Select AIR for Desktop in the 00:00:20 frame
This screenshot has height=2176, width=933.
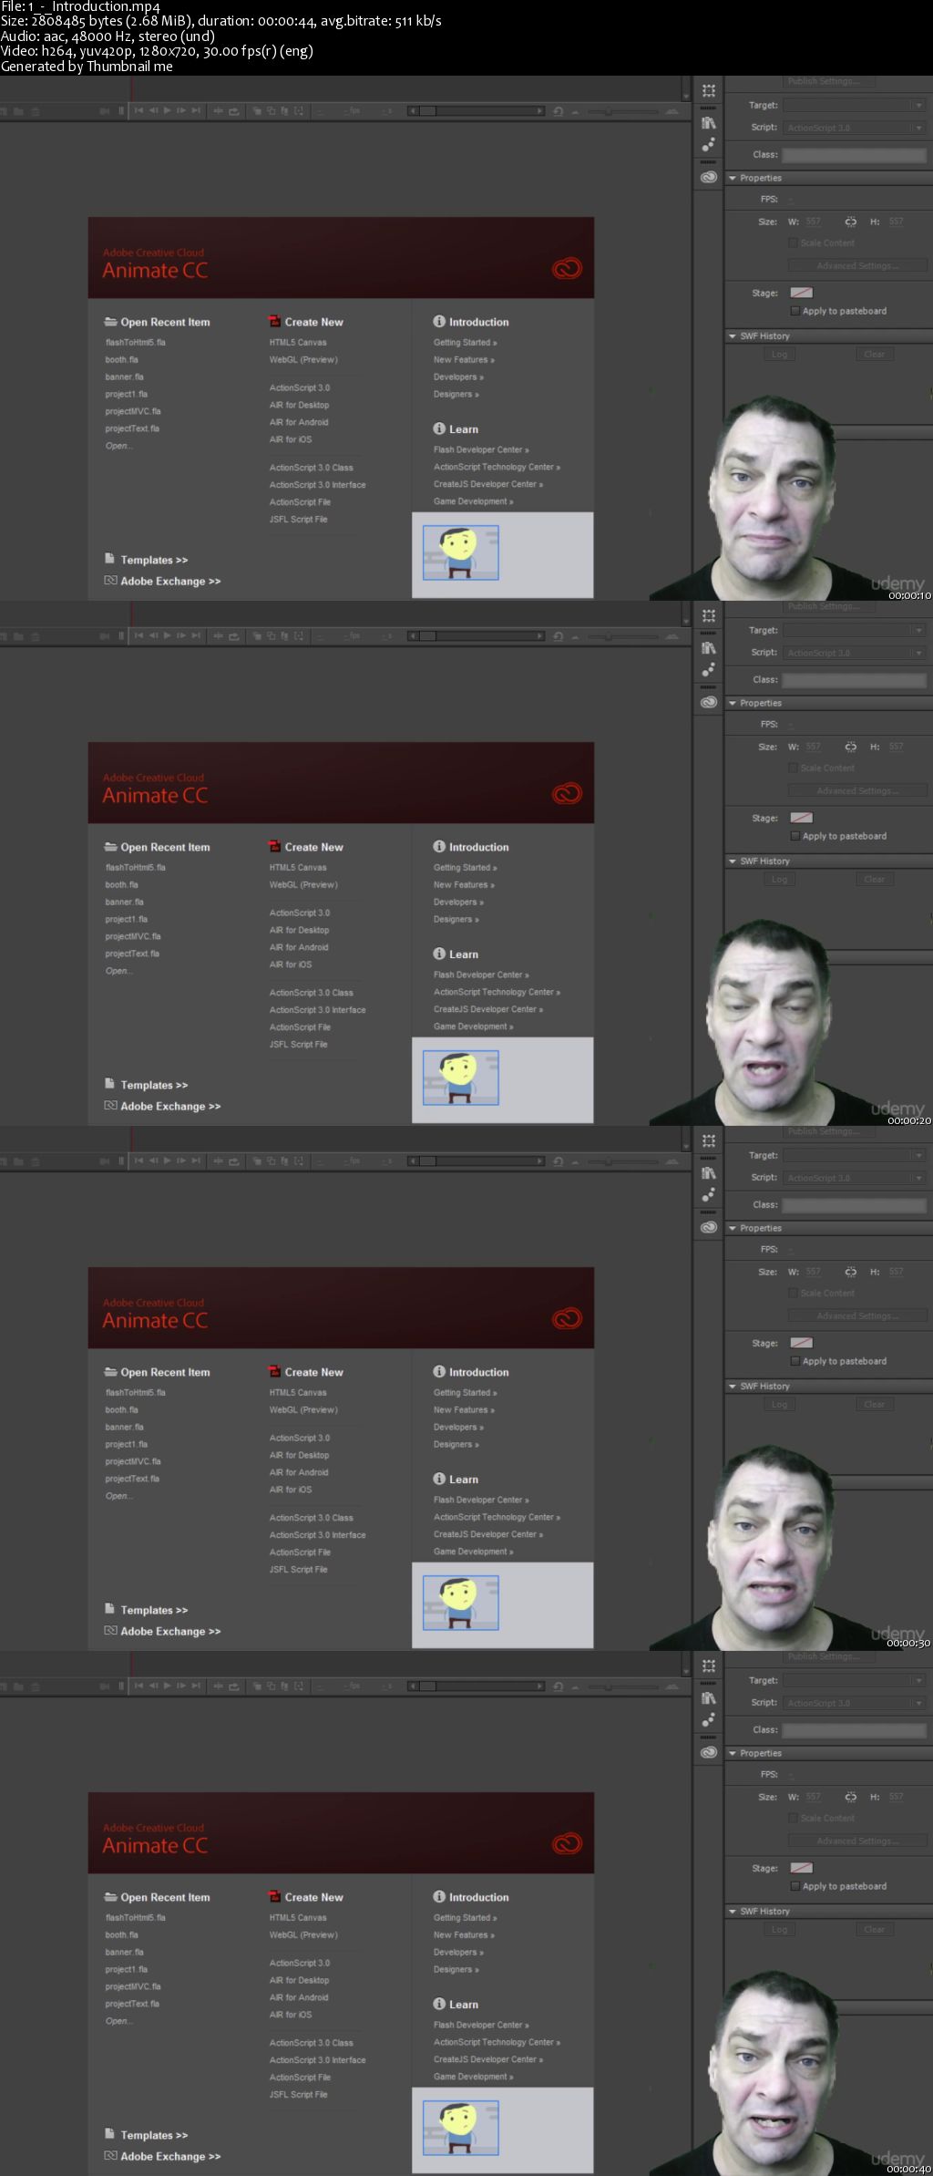tap(299, 930)
